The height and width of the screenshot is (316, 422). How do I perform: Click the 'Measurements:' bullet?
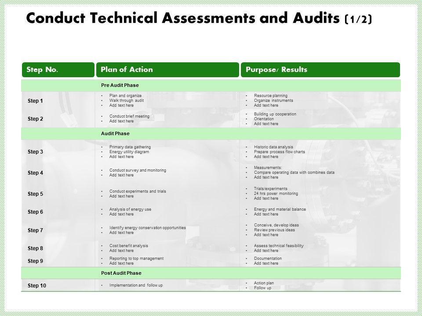pos(268,168)
